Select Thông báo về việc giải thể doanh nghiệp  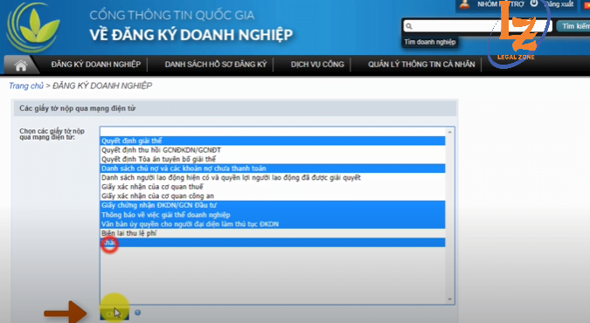273,215
